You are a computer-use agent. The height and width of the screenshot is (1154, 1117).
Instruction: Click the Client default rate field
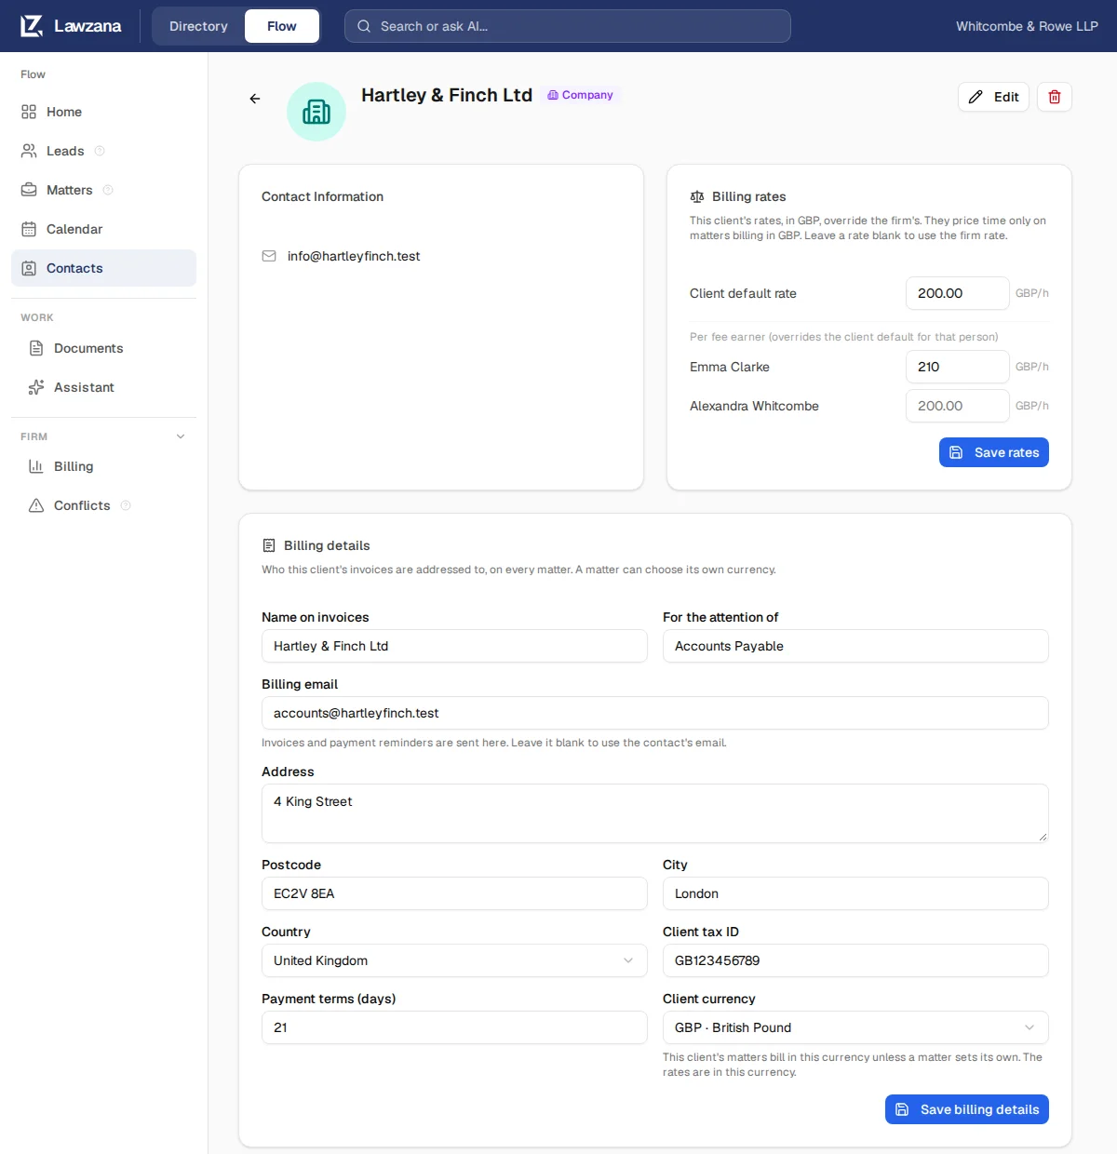click(x=958, y=293)
